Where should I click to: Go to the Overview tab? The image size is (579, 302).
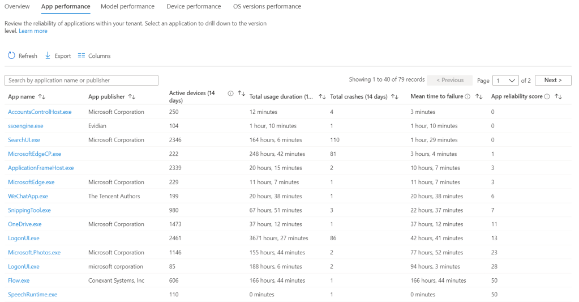(x=17, y=7)
